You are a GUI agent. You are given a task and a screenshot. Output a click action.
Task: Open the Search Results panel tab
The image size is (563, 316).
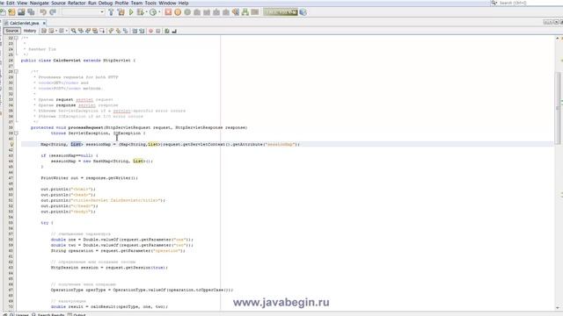point(48,314)
